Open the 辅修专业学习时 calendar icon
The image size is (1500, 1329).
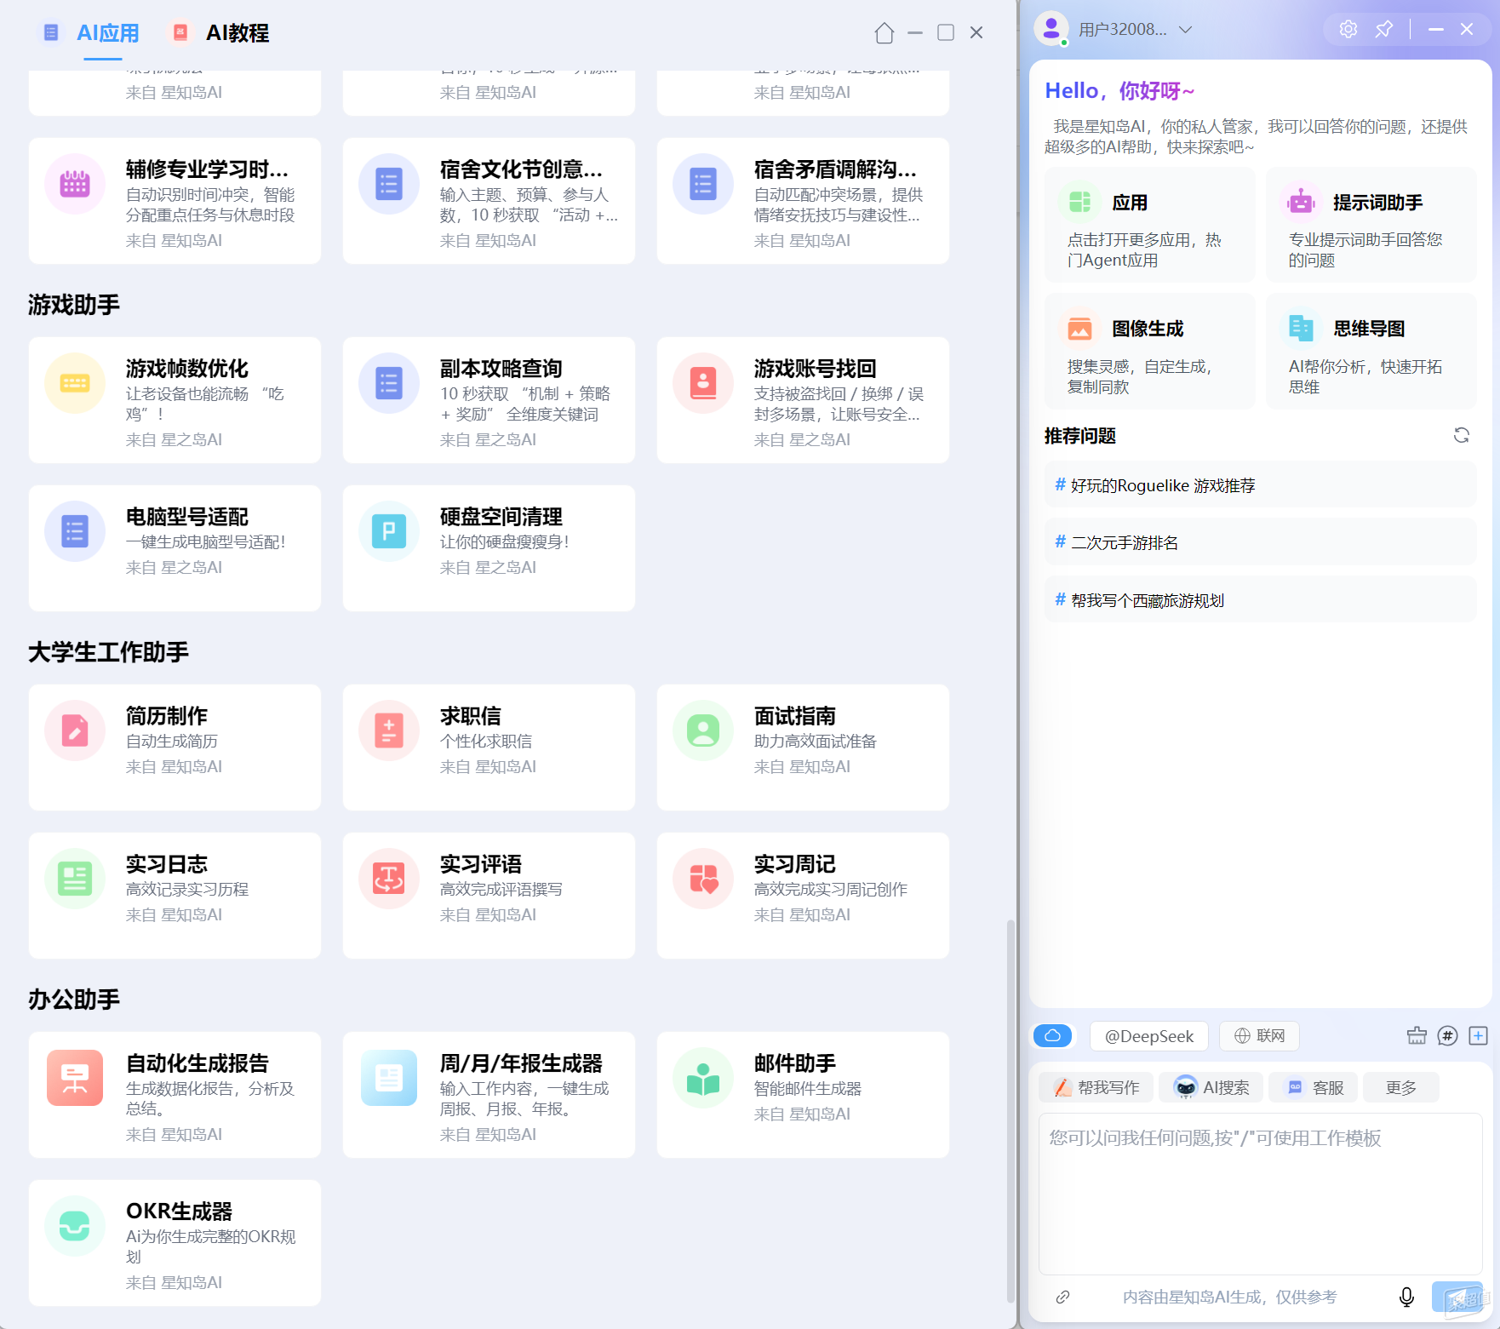click(x=75, y=184)
